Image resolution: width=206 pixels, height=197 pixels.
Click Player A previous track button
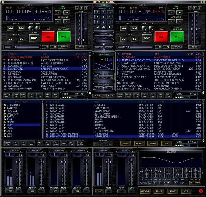pyautogui.click(x=10, y=28)
